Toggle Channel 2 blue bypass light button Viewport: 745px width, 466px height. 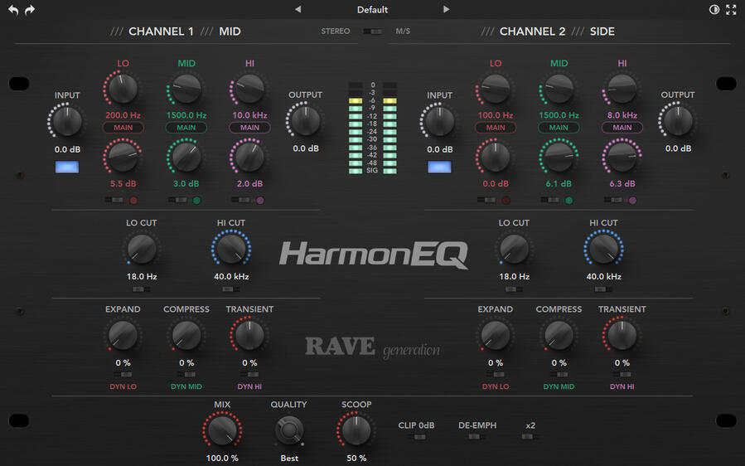pos(439,167)
